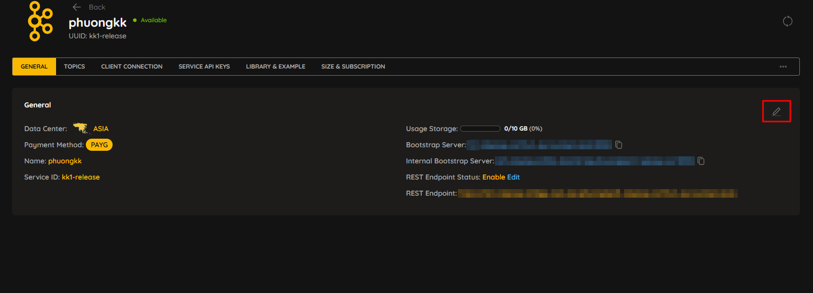The height and width of the screenshot is (293, 813).
Task: Click the Asia map icon
Action: click(80, 128)
